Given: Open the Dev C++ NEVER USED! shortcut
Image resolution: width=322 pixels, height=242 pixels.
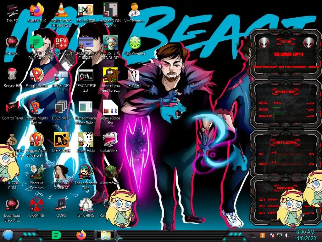Looking at the screenshot, I should pyautogui.click(x=61, y=45).
